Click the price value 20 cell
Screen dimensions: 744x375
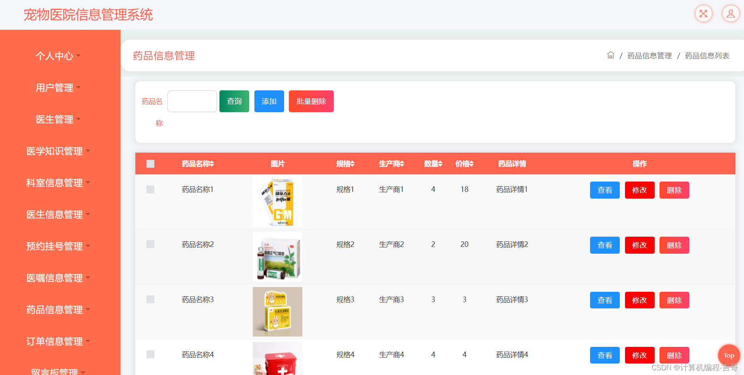464,245
